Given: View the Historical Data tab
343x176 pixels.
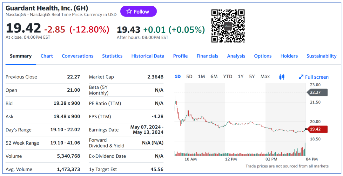Looking at the screenshot, I should (x=148, y=56).
